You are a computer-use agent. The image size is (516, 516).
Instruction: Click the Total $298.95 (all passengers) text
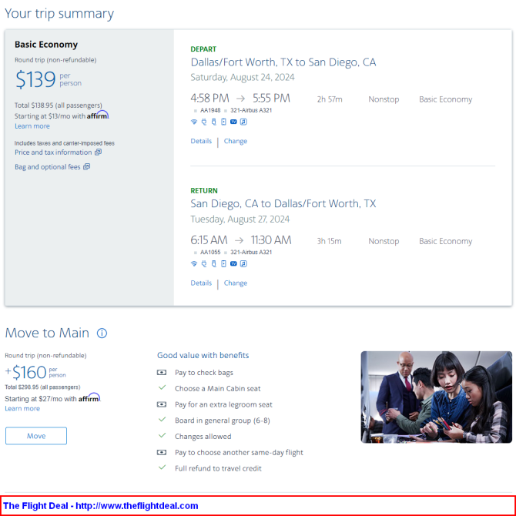(42, 387)
